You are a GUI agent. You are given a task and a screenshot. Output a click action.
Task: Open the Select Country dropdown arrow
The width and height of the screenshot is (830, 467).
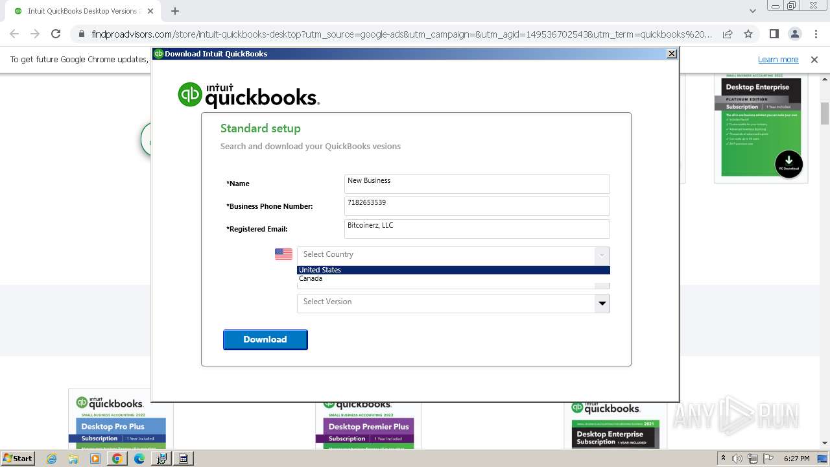(602, 255)
